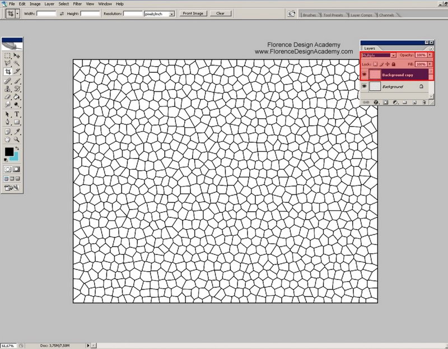Viewport: 448px width, 349px height.
Task: Open the Add layer style menu
Action: [x=376, y=102]
